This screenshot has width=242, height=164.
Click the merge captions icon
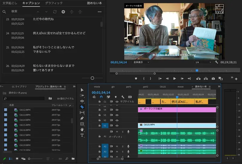80,12
